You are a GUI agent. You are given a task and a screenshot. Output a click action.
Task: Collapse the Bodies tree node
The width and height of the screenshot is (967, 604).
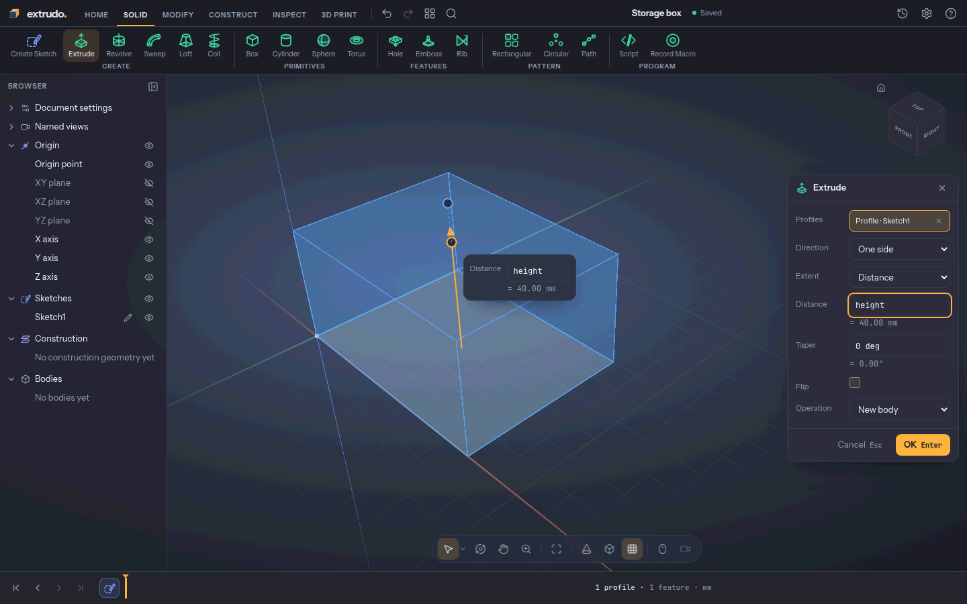(x=11, y=379)
